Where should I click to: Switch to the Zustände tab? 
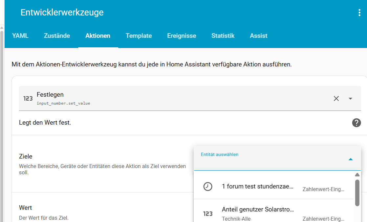coord(57,36)
